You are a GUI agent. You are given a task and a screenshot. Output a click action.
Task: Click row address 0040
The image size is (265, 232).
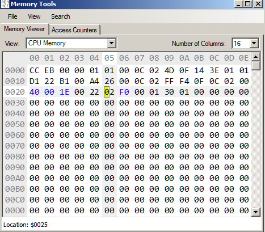point(15,113)
